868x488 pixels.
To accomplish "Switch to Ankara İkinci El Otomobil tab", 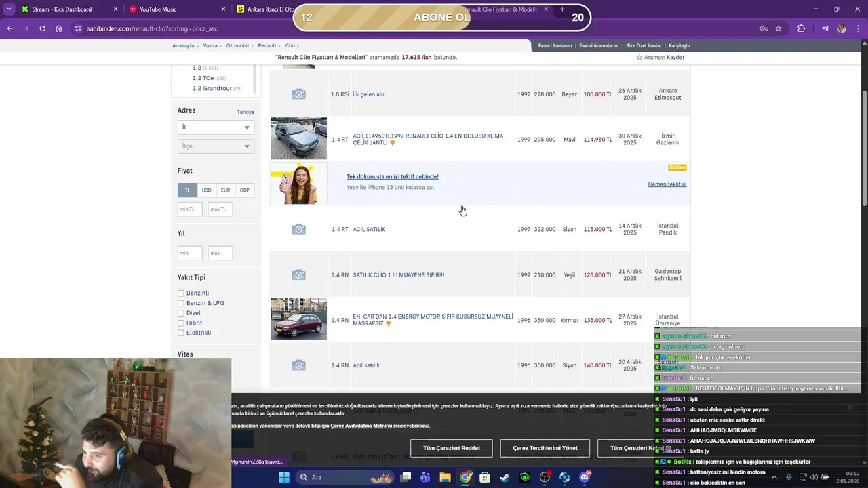I will 264,9.
